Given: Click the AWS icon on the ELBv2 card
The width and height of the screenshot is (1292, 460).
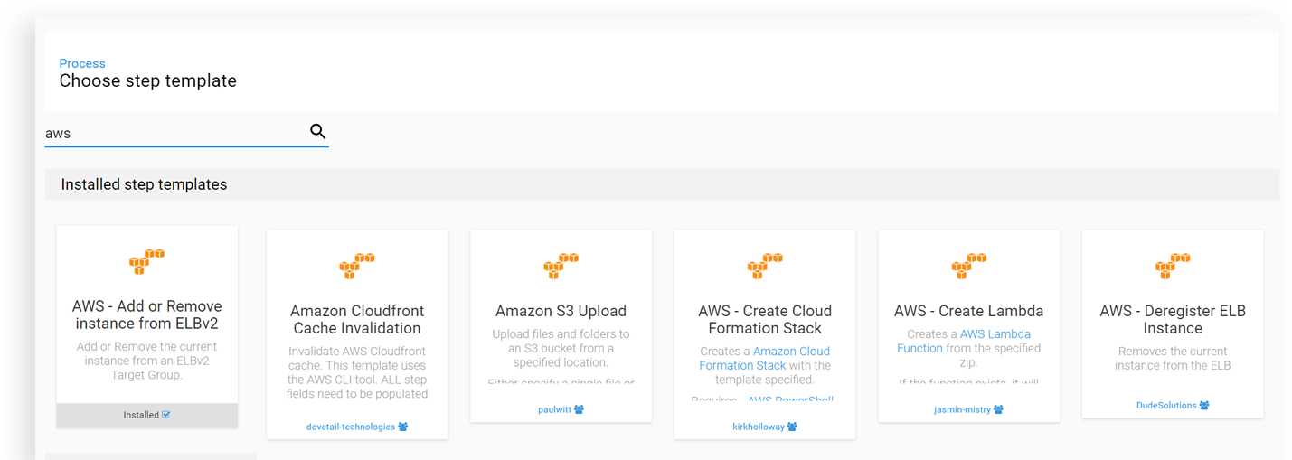Looking at the screenshot, I should point(146,262).
